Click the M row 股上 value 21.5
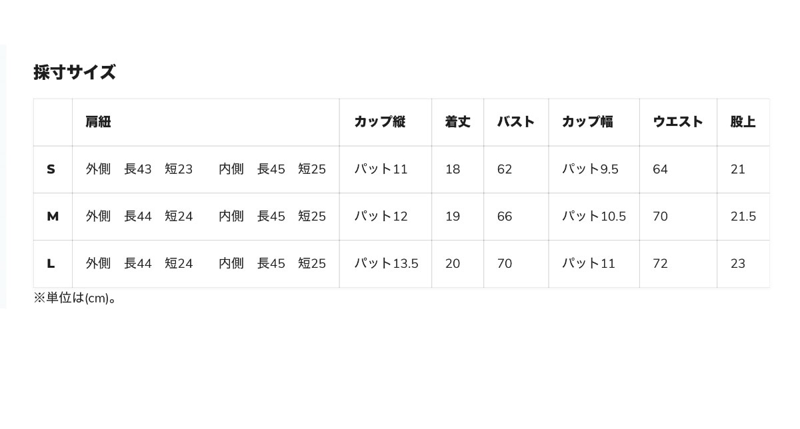Viewport: 800px width, 429px height. click(743, 216)
